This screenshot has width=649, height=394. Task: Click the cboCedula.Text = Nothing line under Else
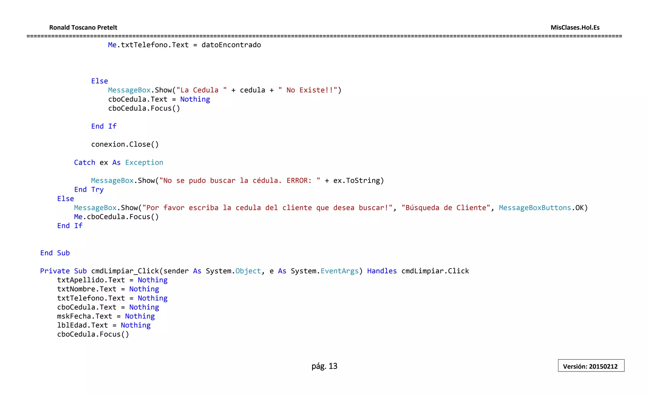click(x=159, y=99)
